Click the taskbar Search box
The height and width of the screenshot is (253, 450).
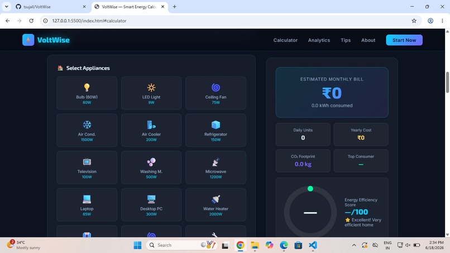pos(181,245)
